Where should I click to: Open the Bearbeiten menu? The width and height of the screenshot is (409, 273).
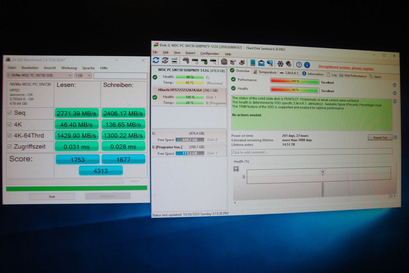coord(30,68)
